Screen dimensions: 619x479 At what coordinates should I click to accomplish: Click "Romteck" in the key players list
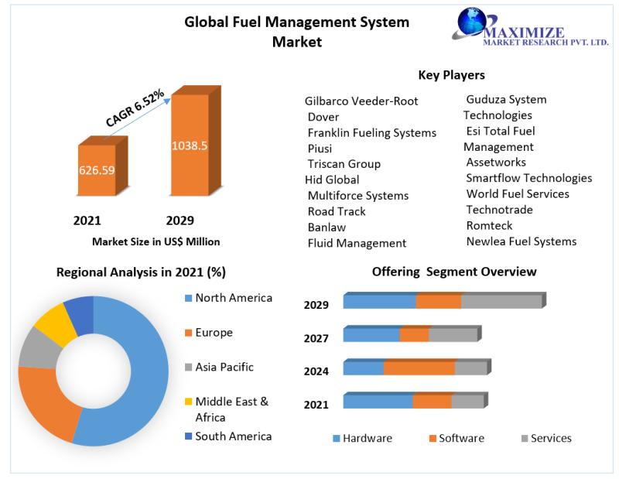489,225
